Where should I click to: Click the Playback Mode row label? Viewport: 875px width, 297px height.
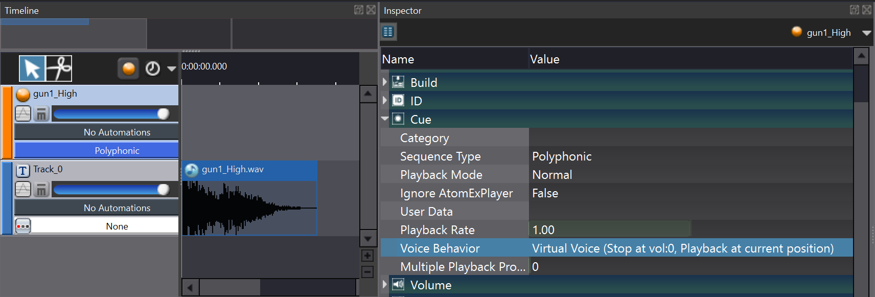441,174
